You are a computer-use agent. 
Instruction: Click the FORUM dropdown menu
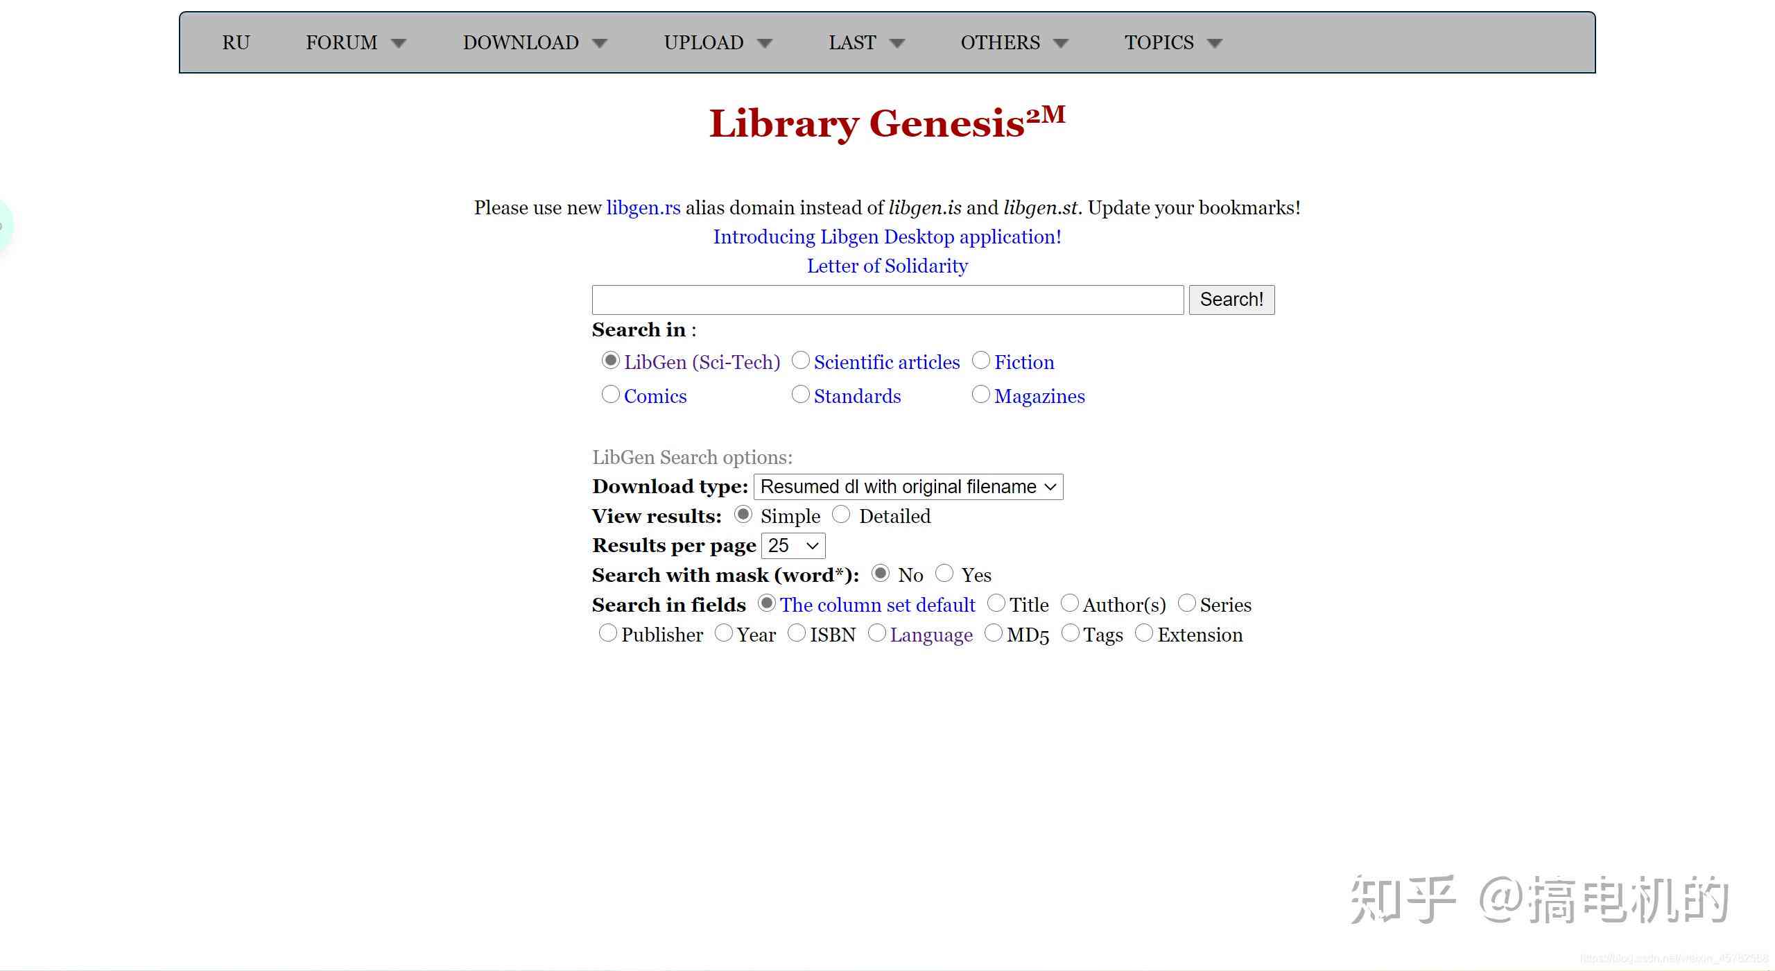click(354, 42)
